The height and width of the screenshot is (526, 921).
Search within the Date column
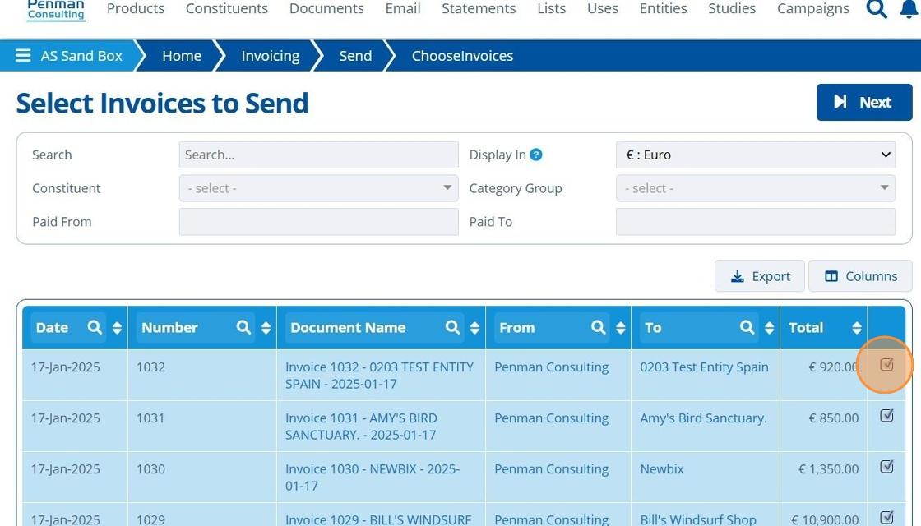(x=95, y=327)
